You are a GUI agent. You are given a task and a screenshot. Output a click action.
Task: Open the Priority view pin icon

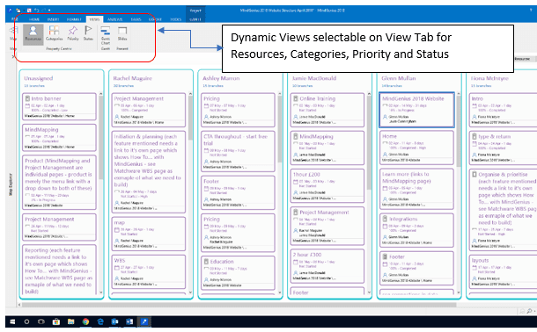pos(72,33)
